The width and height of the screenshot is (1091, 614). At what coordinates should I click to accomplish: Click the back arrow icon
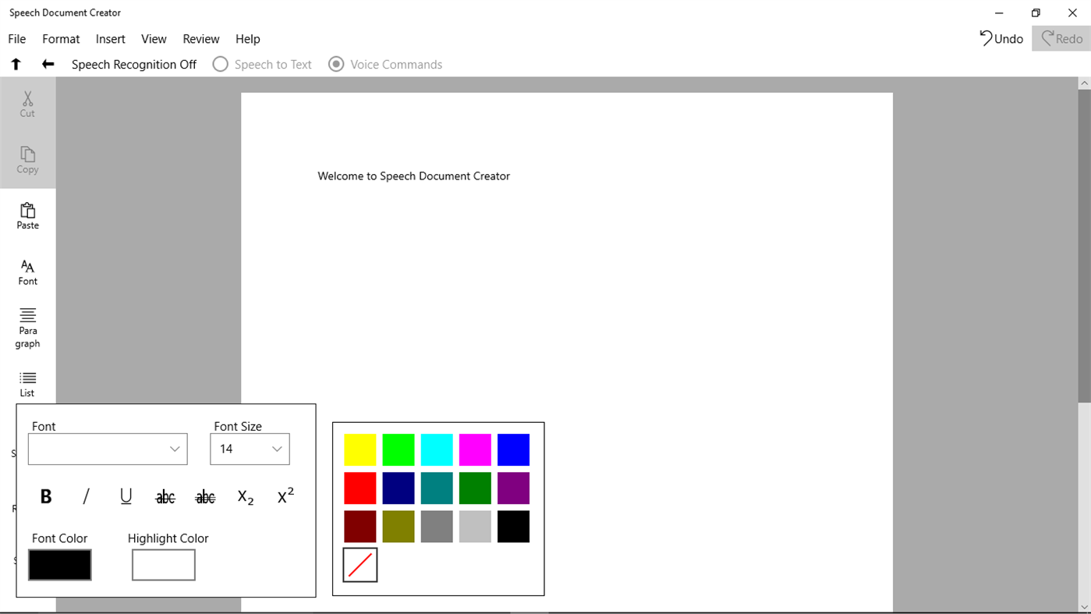point(47,64)
